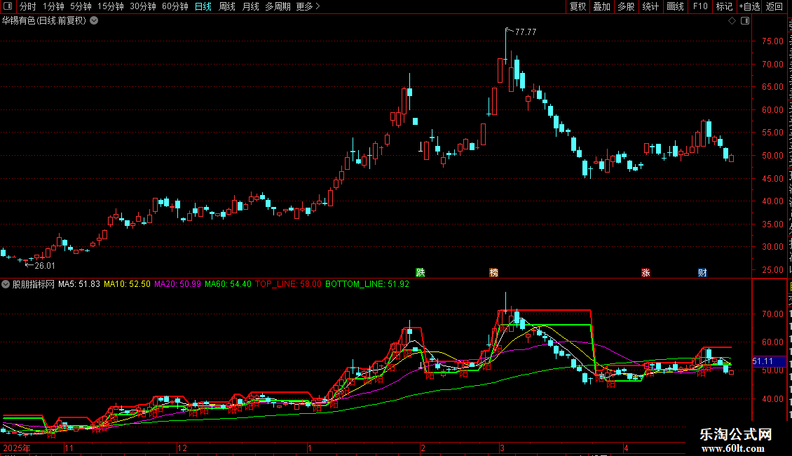Select the 60分钟 period tab
The width and height of the screenshot is (792, 456).
pyautogui.click(x=175, y=6)
